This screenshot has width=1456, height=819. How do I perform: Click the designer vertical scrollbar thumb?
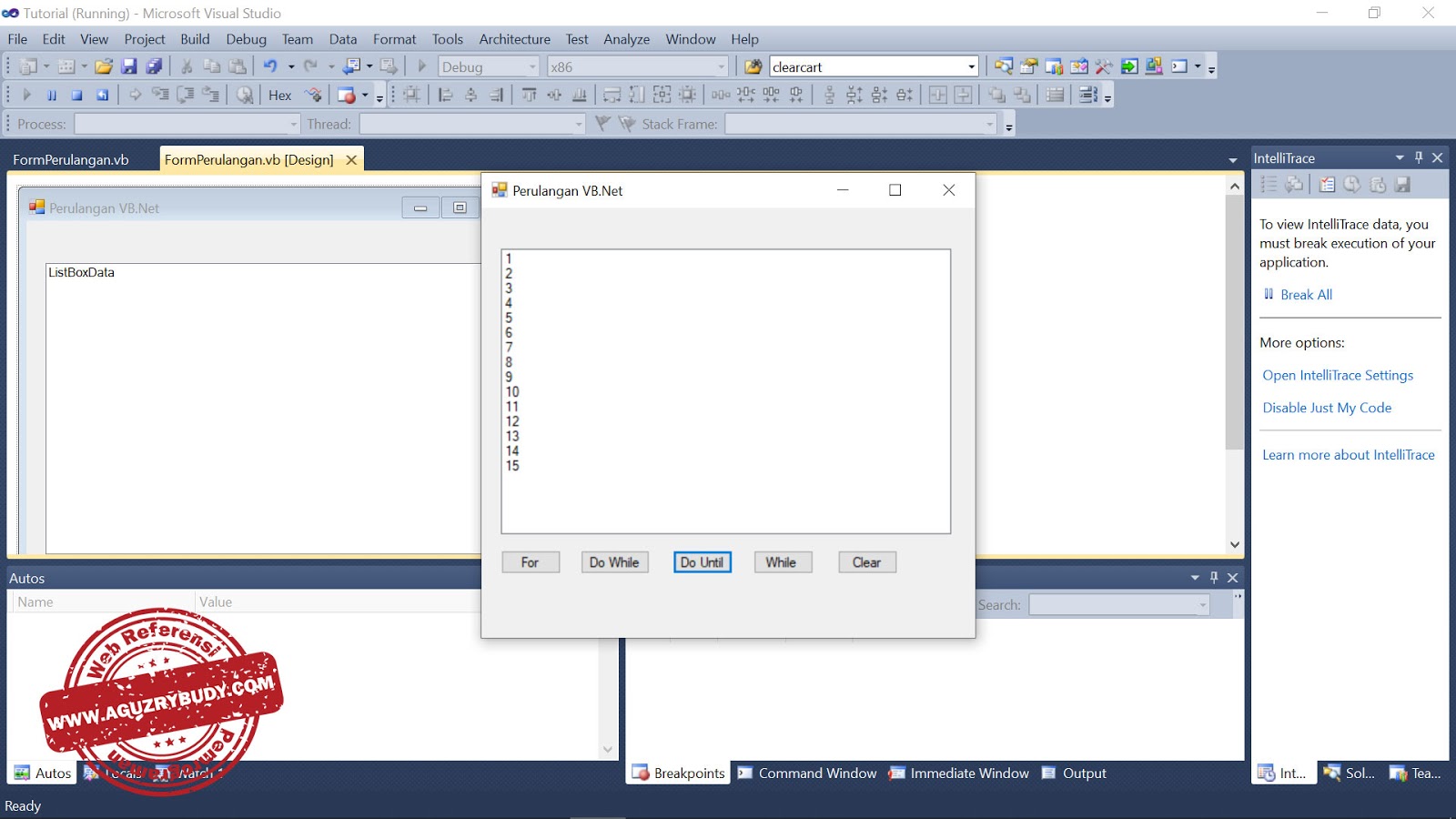(x=1234, y=322)
